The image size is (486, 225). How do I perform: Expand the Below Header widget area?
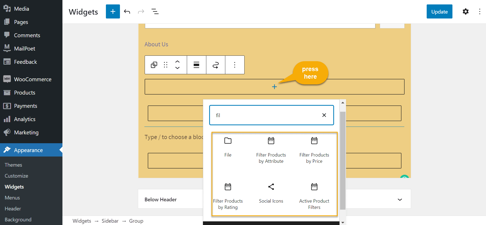(x=400, y=199)
